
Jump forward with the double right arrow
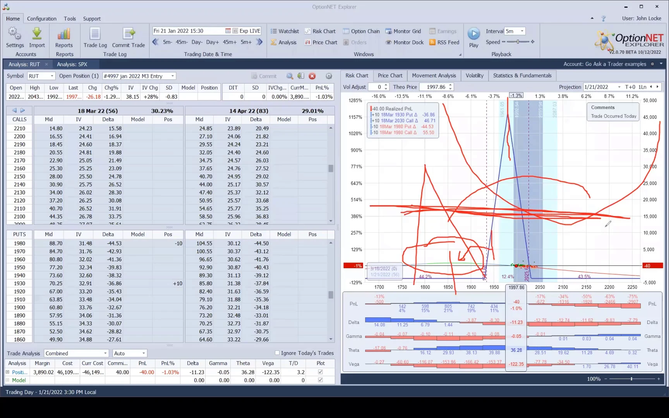tap(259, 42)
